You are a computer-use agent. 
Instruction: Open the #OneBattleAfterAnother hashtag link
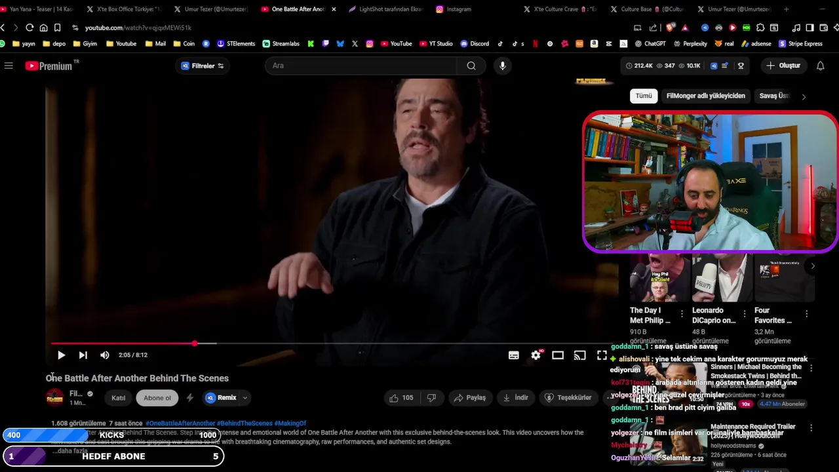(x=180, y=423)
